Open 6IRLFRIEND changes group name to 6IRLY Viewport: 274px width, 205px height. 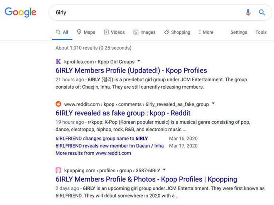click(x=102, y=139)
